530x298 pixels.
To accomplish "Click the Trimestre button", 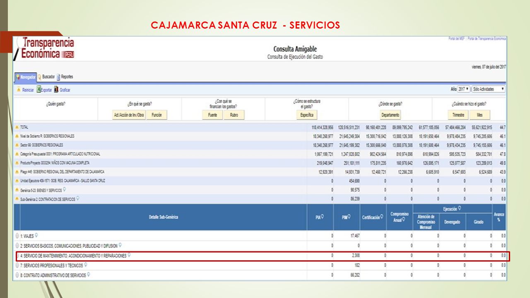I will [x=458, y=115].
